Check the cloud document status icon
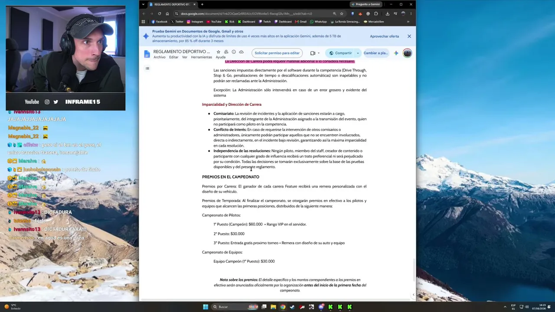This screenshot has height=312, width=555. (x=242, y=52)
